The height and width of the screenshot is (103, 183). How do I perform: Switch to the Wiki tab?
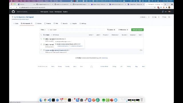[x=56, y=23]
